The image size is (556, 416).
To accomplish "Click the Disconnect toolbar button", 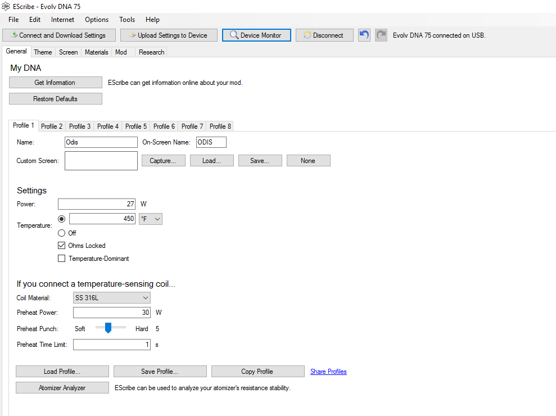I will coord(324,35).
